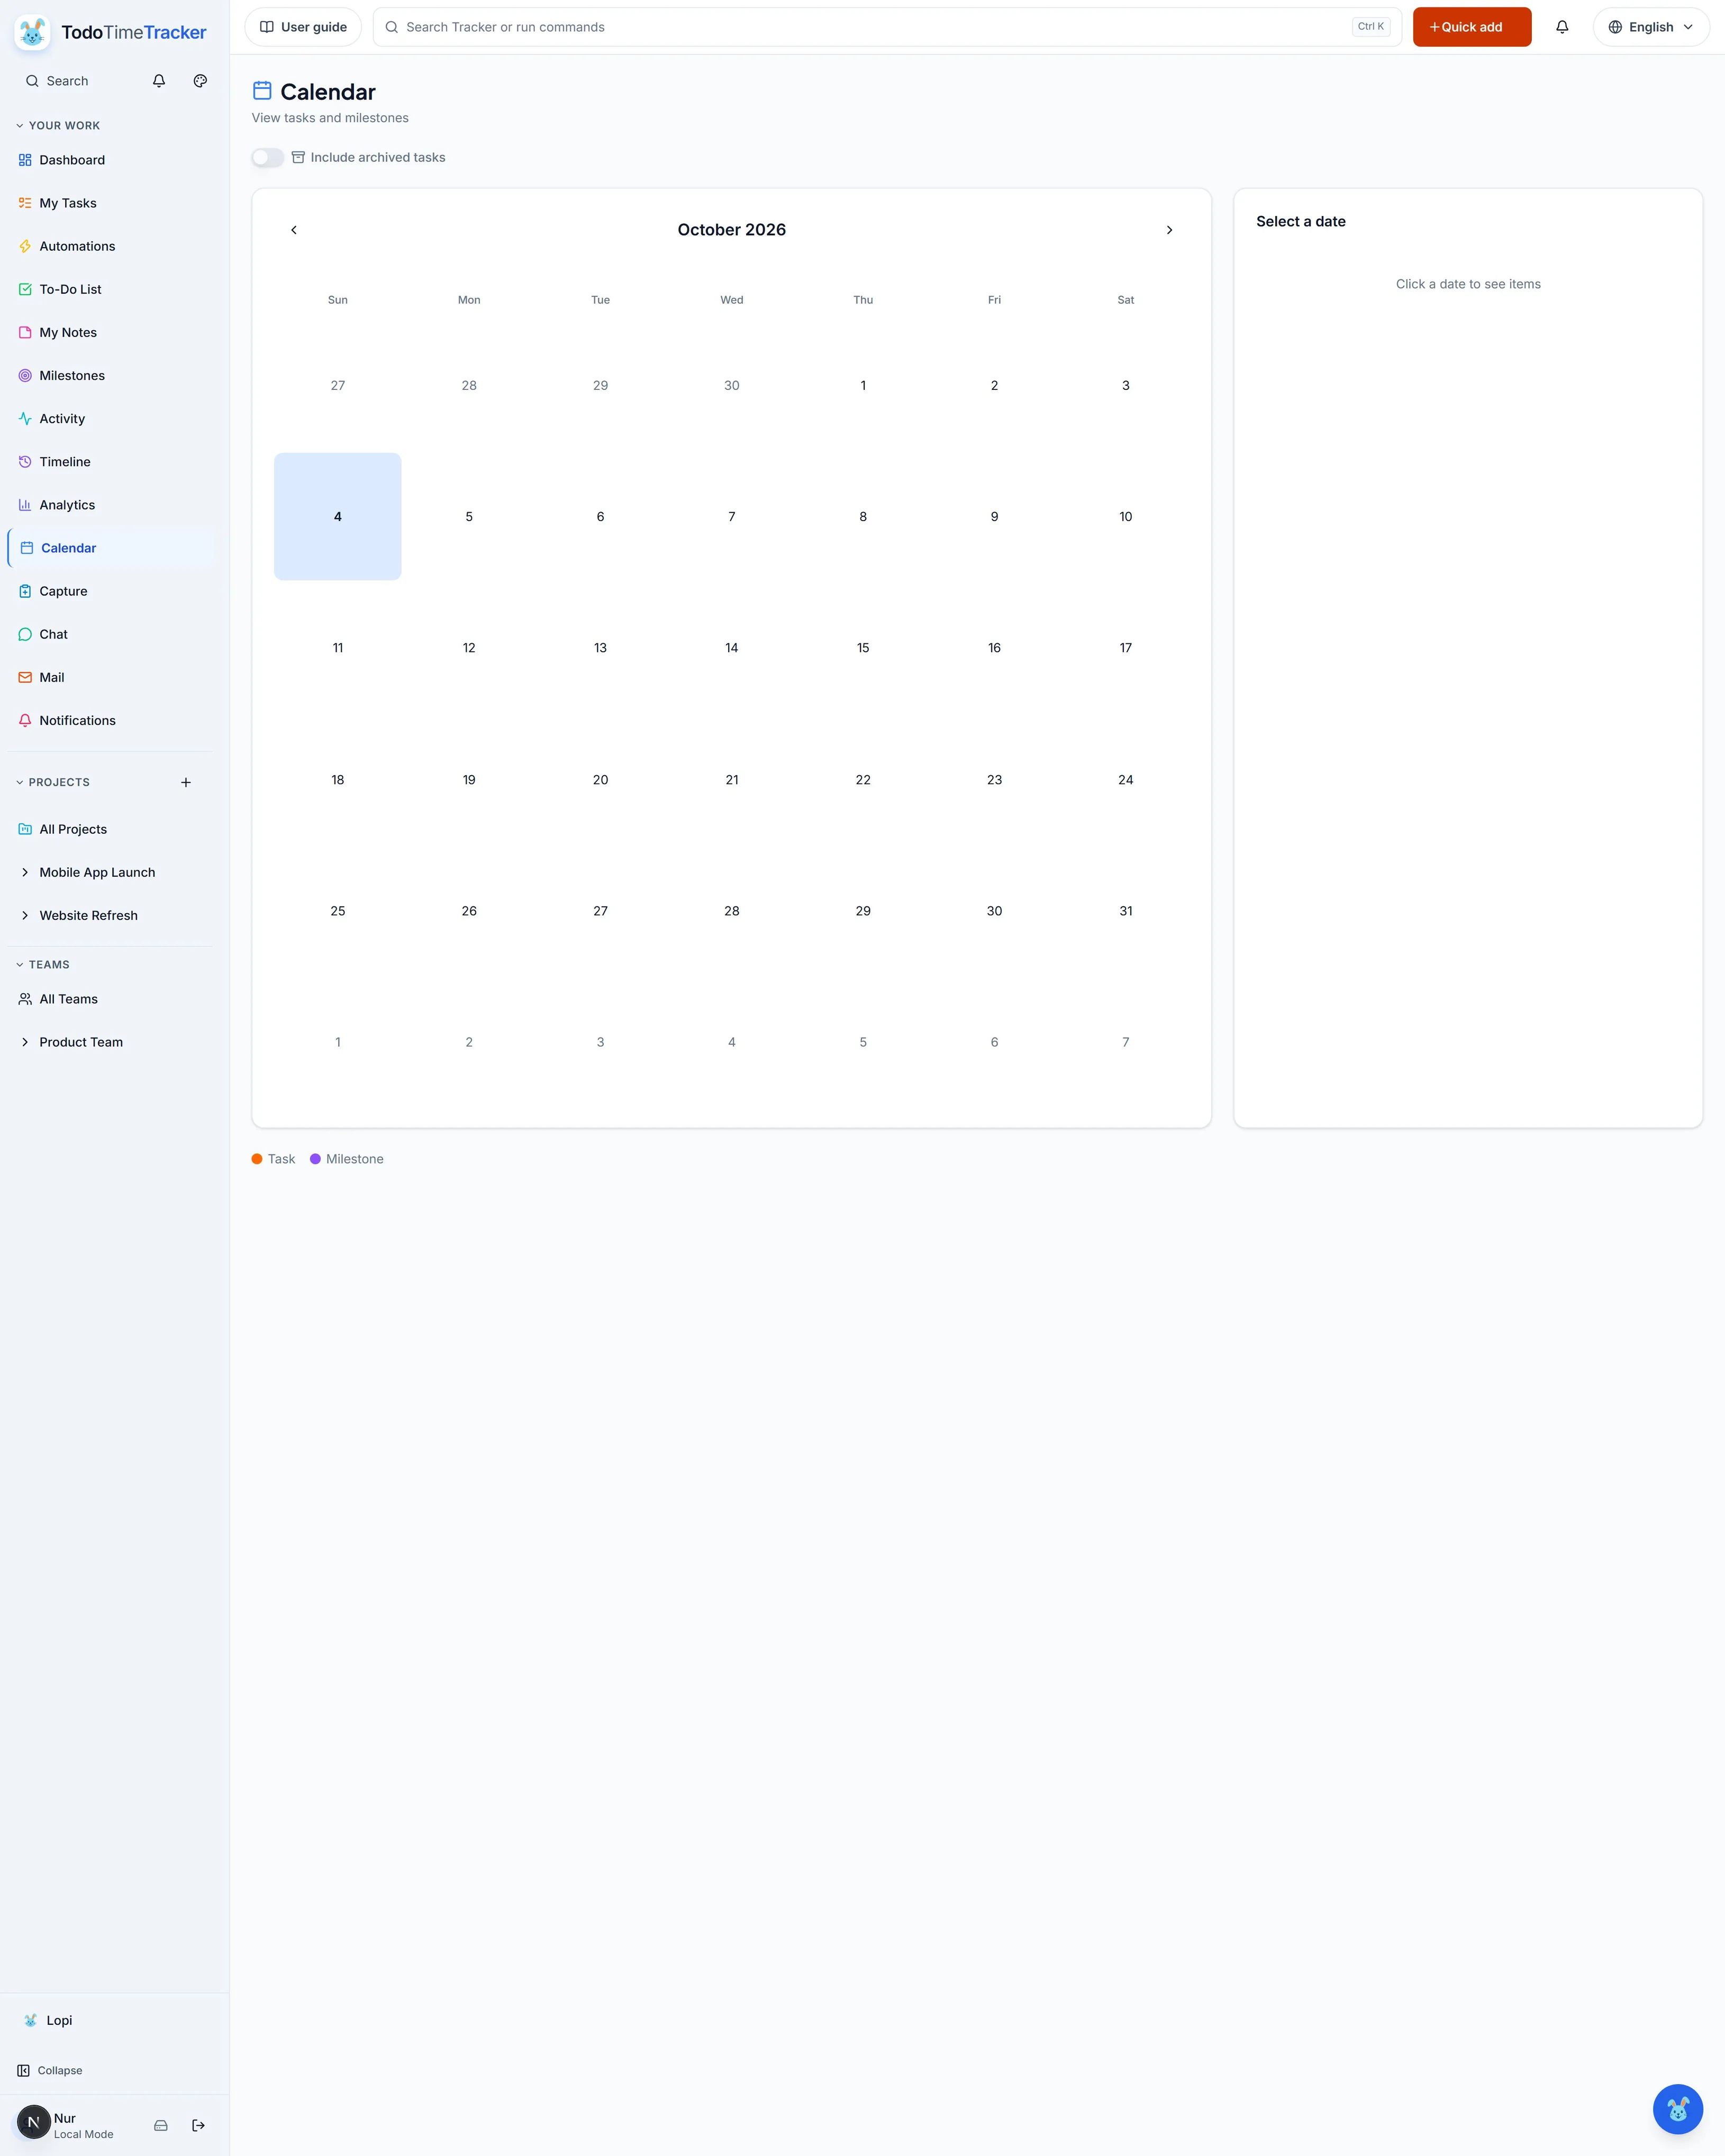Click the logout icon beside Nur

click(x=198, y=2125)
